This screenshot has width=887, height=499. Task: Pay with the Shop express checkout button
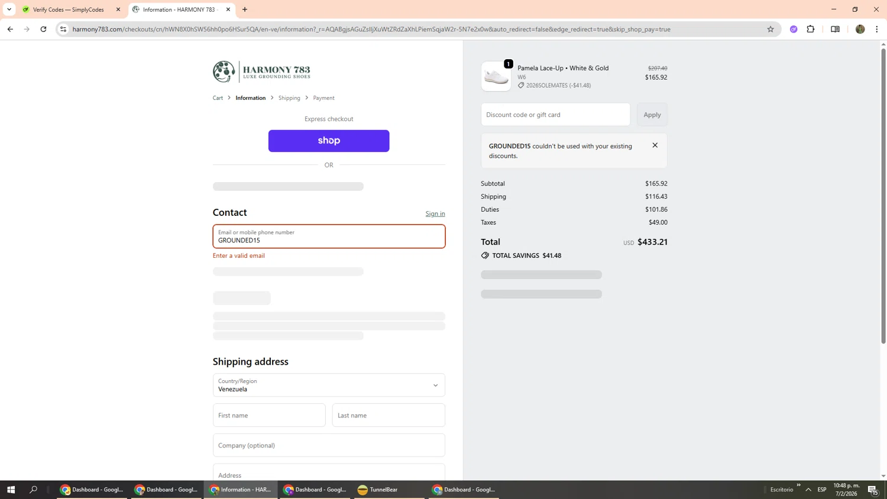tap(329, 141)
